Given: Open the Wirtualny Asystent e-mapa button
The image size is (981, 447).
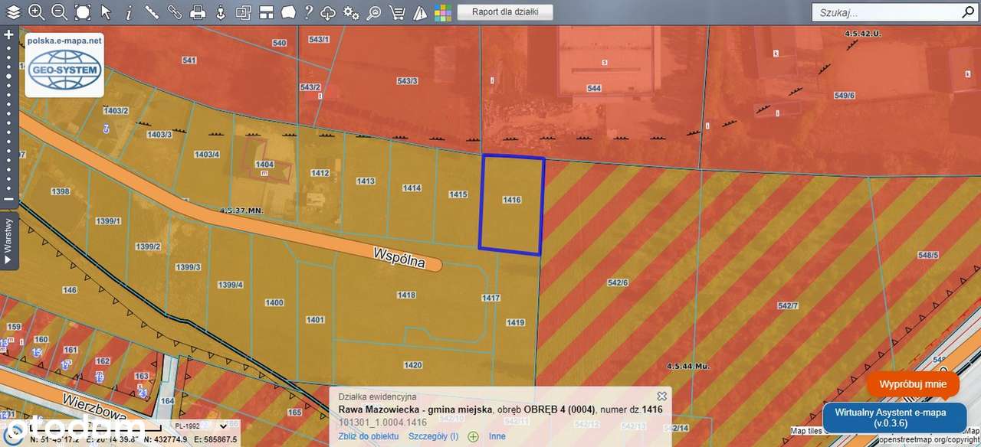Looking at the screenshot, I should click(x=895, y=417).
